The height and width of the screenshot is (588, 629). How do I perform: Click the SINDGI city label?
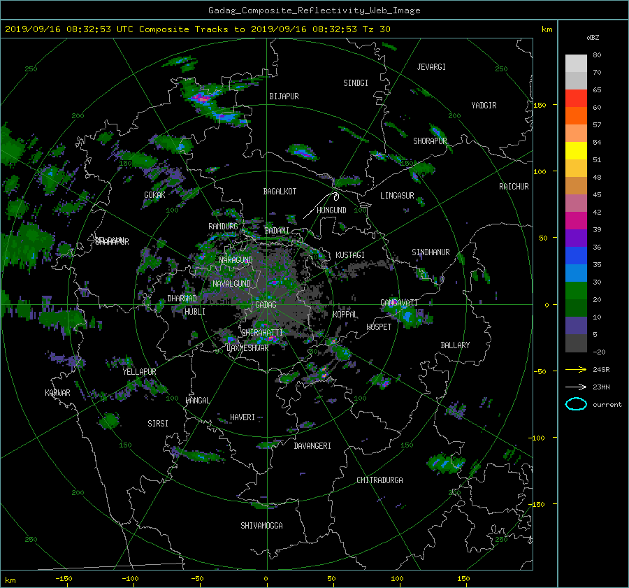tap(356, 83)
